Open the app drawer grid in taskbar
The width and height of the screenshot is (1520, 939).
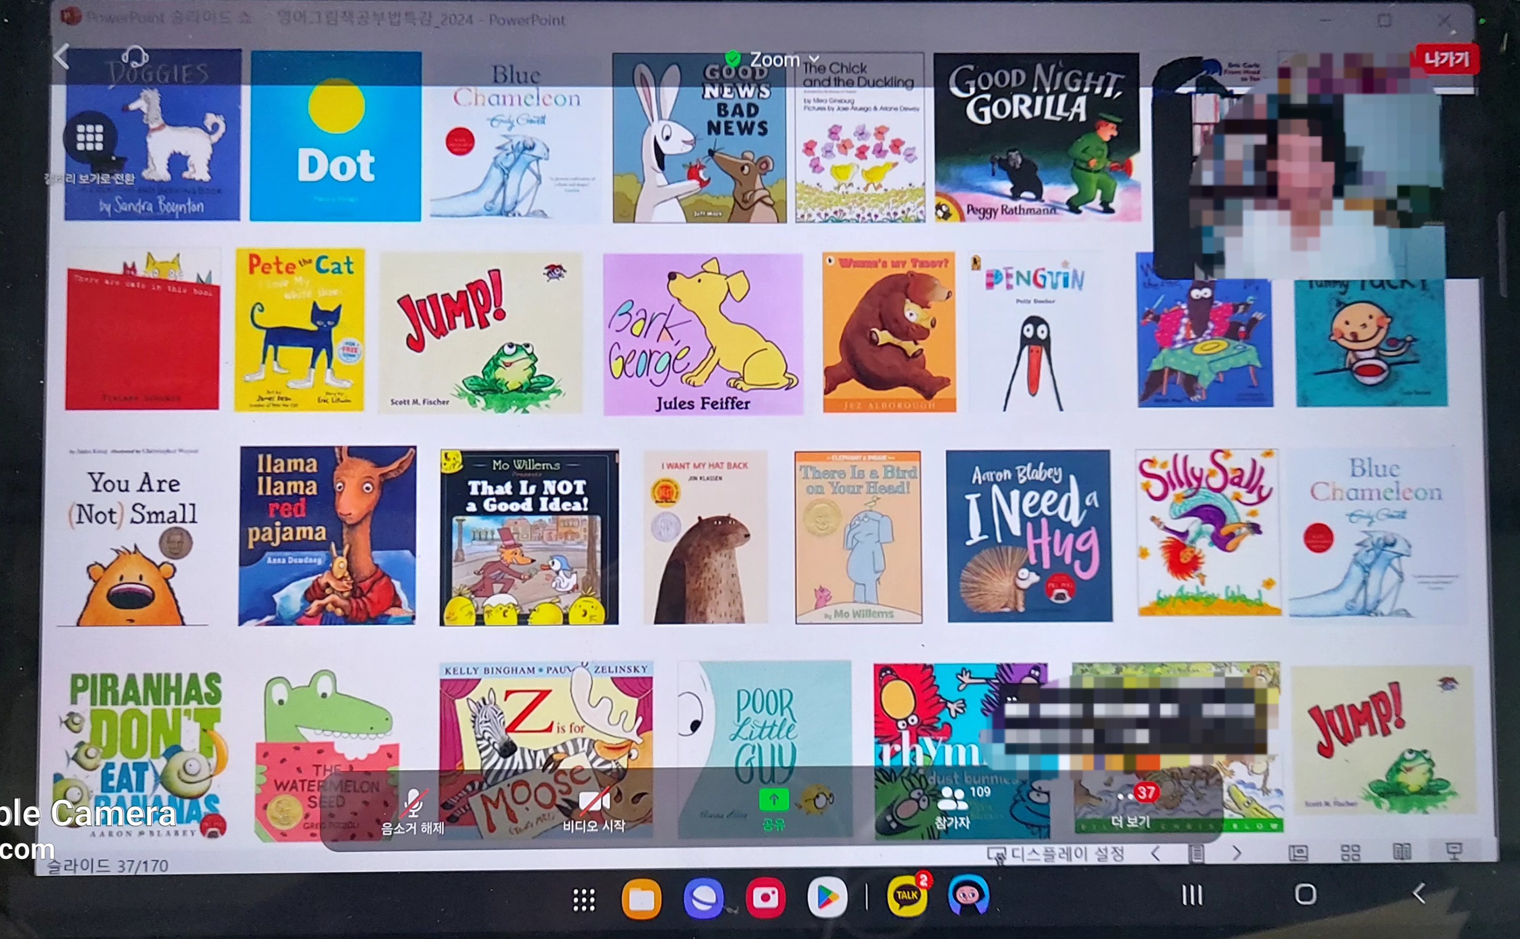click(x=584, y=899)
